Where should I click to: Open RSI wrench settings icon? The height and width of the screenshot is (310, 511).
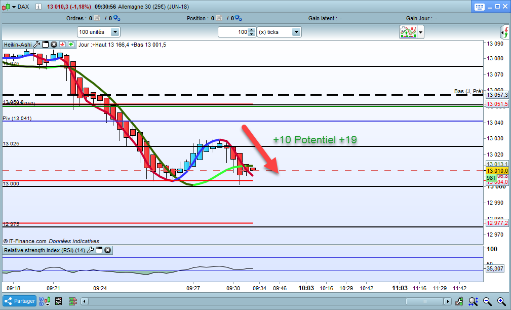click(90, 250)
